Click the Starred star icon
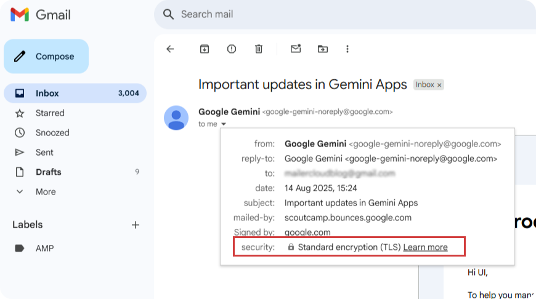Image resolution: width=536 pixels, height=299 pixels. (x=20, y=113)
